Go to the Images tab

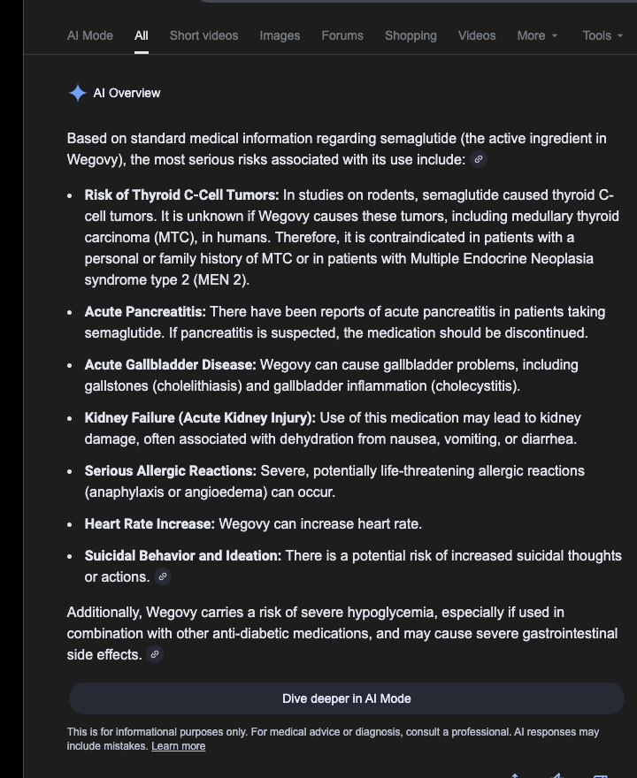coord(280,35)
